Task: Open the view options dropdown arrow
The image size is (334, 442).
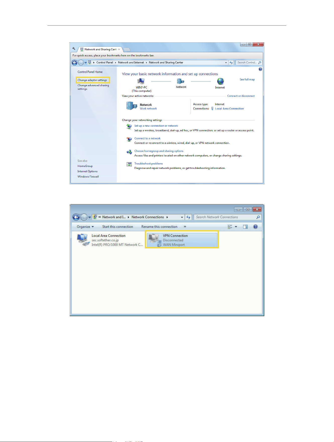Action: pos(236,227)
